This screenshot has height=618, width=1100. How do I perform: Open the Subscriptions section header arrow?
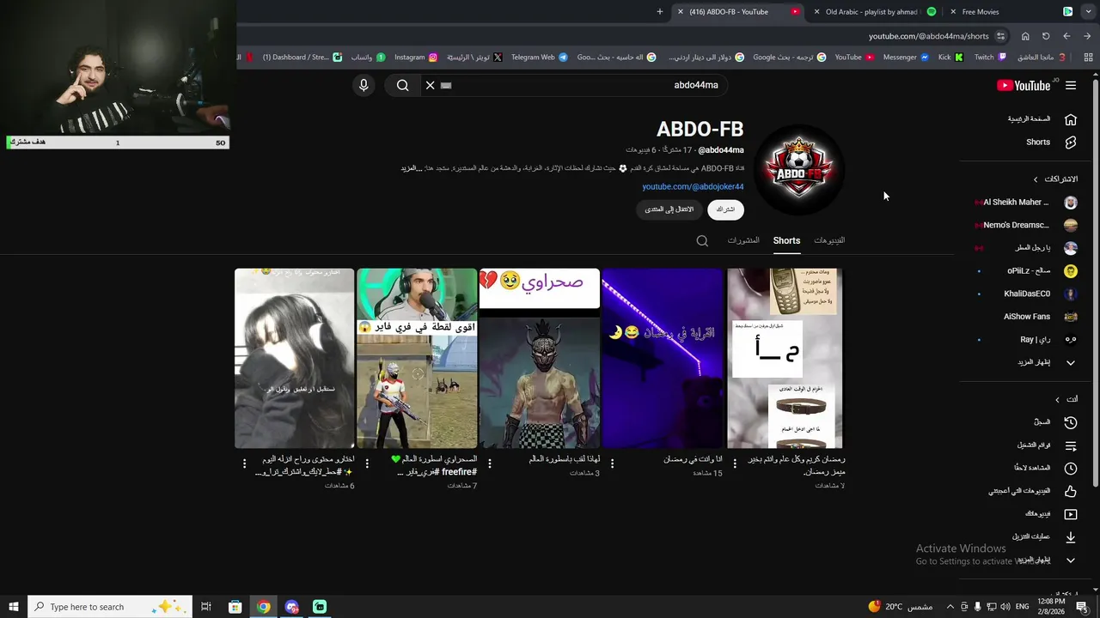[1036, 179]
